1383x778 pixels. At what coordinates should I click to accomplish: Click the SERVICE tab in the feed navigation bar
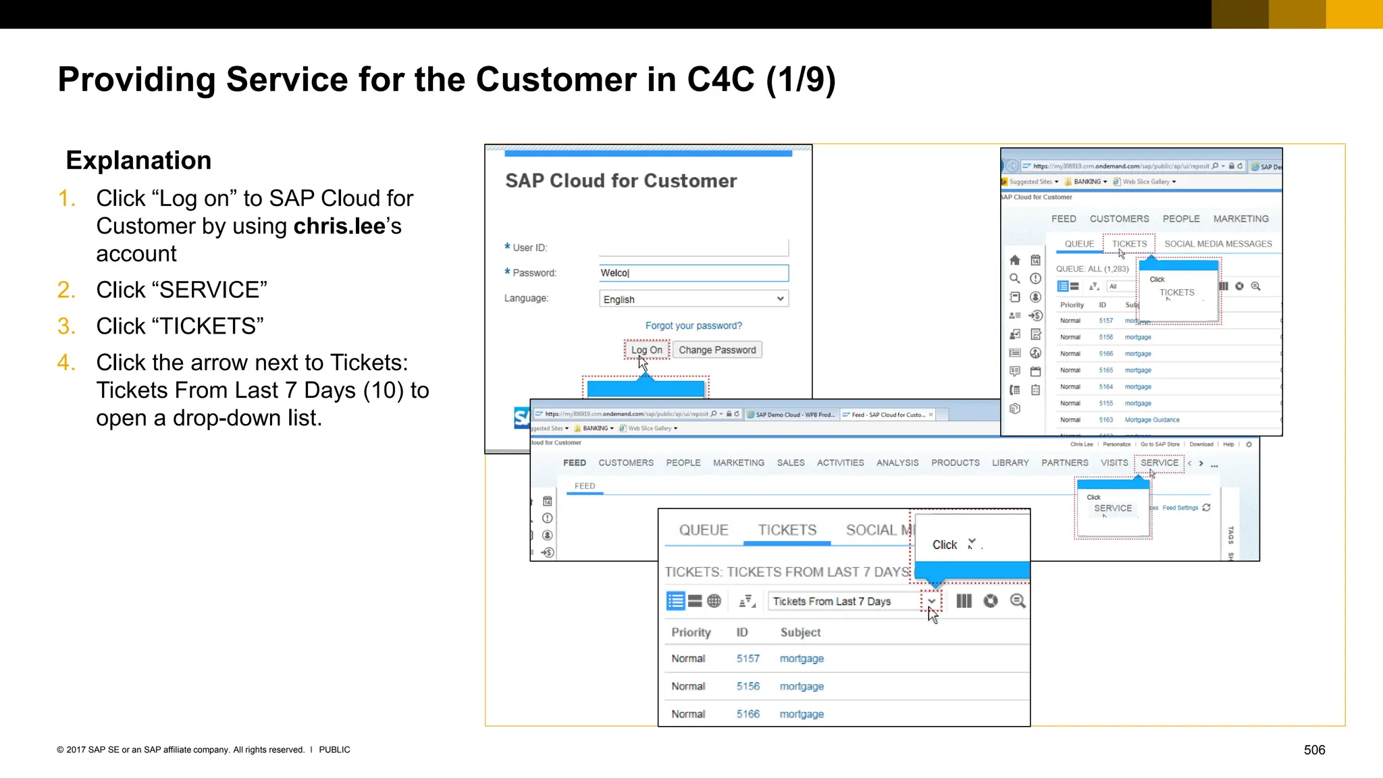coord(1159,463)
